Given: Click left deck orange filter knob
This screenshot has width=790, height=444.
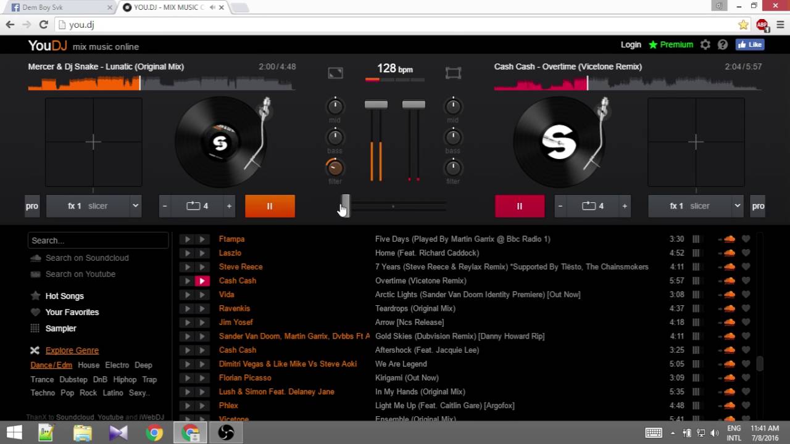Looking at the screenshot, I should tap(335, 167).
